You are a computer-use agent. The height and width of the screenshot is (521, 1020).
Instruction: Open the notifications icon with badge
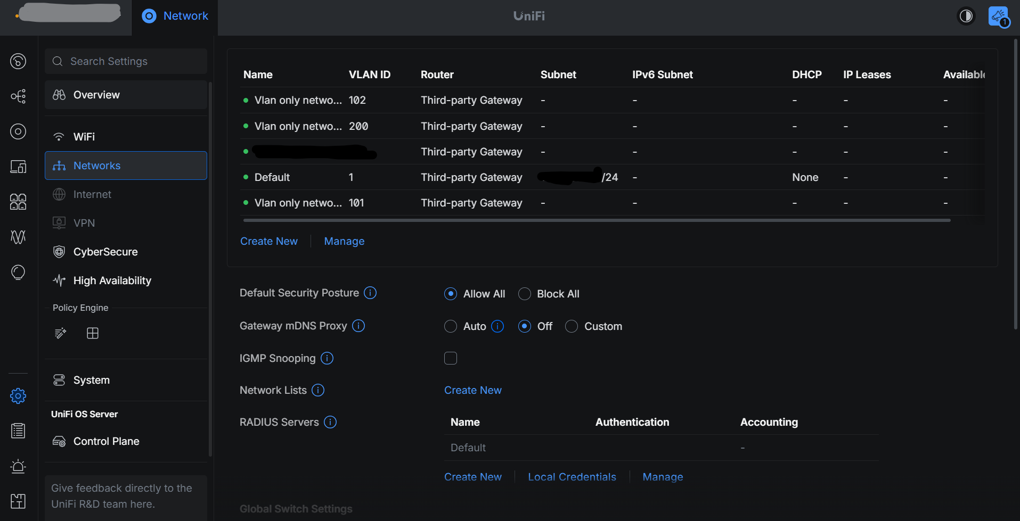coord(999,16)
